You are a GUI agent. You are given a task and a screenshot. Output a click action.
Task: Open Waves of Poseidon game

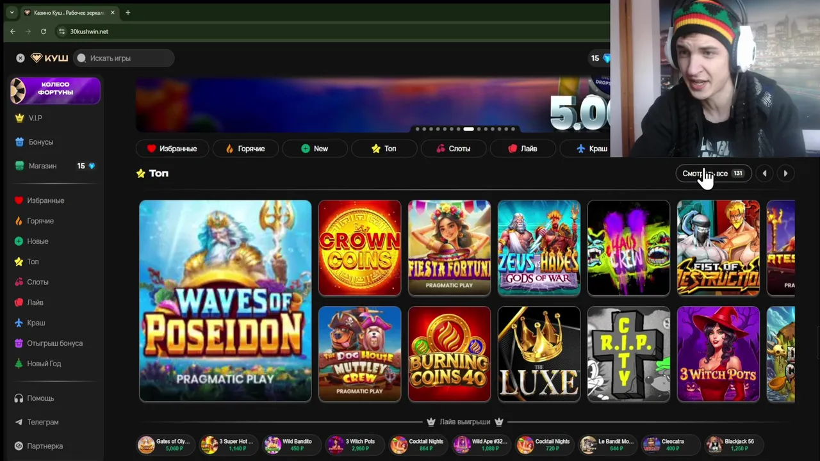click(225, 301)
